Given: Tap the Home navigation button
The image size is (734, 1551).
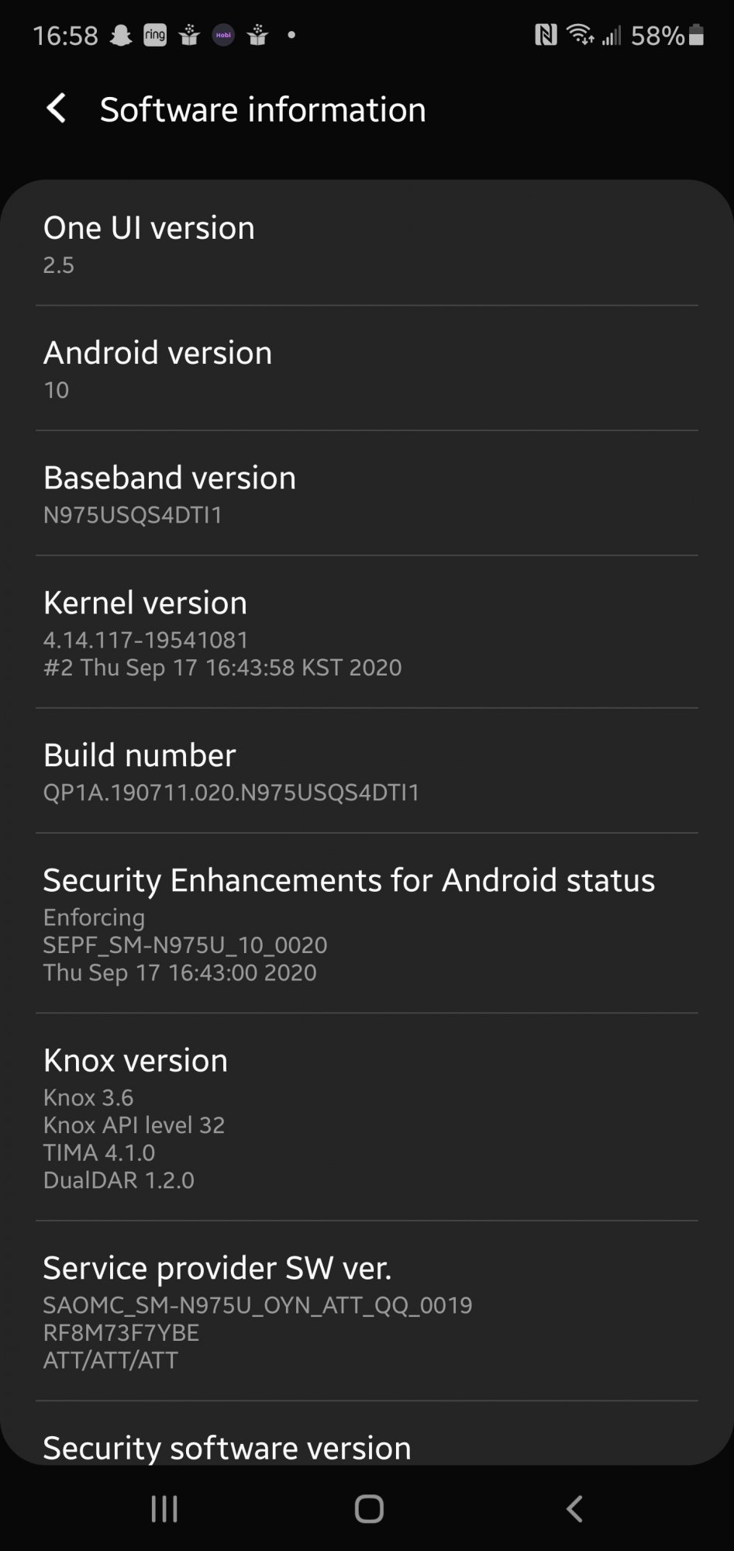Looking at the screenshot, I should coord(369,1509).
